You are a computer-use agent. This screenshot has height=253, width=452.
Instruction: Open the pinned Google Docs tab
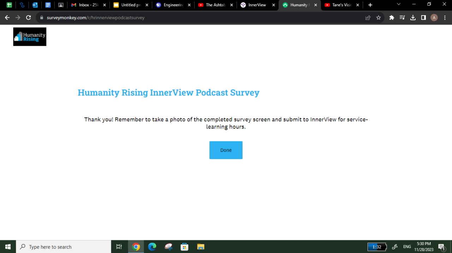[48, 5]
